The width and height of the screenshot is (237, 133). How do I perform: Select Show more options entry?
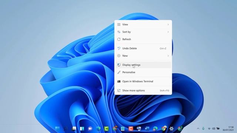(143, 91)
